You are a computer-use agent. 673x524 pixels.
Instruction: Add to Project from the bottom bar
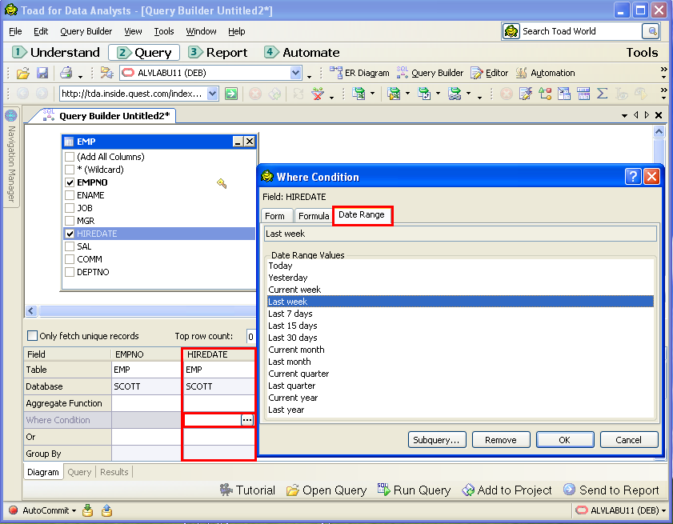pos(507,490)
